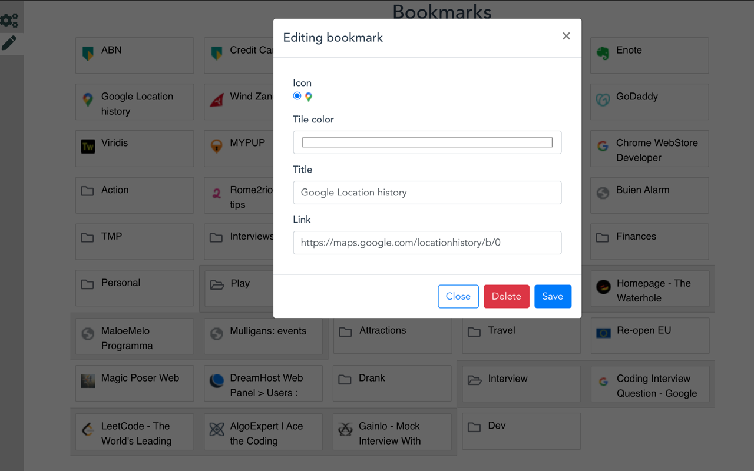754x471 pixels.
Task: Dismiss the dialog with the X button
Action: click(x=566, y=36)
